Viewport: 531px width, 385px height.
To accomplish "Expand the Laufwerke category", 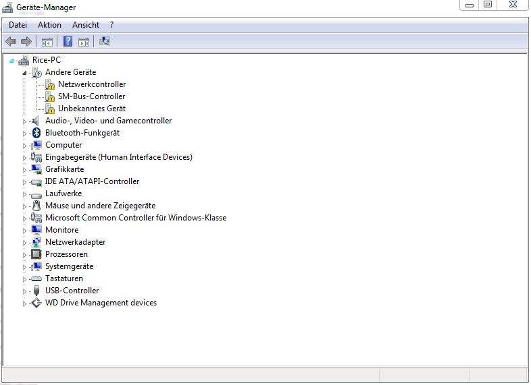I will (x=24, y=194).
